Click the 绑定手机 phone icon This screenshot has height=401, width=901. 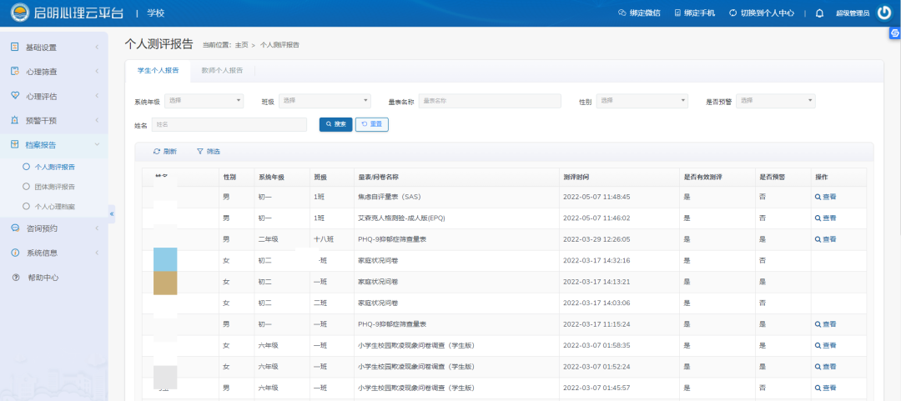click(677, 13)
